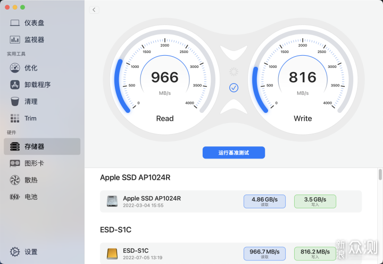The width and height of the screenshot is (383, 264).
Task: Select the 散热 fan icon
Action: coord(15,180)
